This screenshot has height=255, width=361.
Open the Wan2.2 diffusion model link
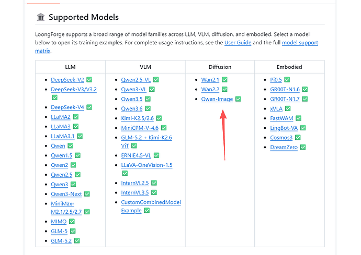tap(210, 90)
